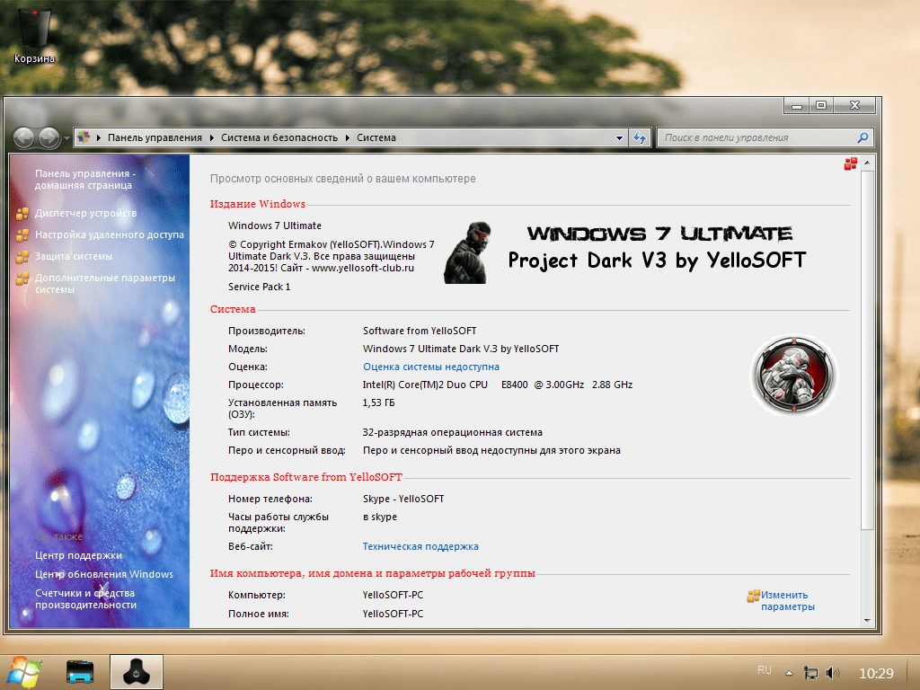The height and width of the screenshot is (690, 920).
Task: Open Центр обновления Windows link
Action: [x=104, y=574]
